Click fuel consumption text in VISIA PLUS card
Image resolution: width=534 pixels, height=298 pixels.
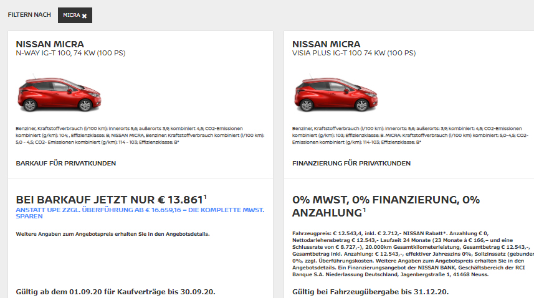click(411, 136)
